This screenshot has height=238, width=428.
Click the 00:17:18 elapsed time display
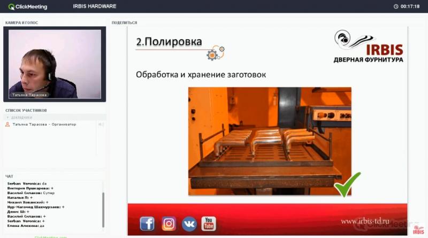[x=410, y=6]
